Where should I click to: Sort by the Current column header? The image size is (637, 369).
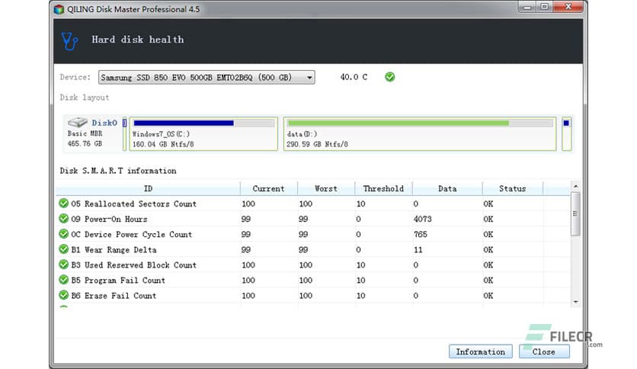tap(268, 188)
